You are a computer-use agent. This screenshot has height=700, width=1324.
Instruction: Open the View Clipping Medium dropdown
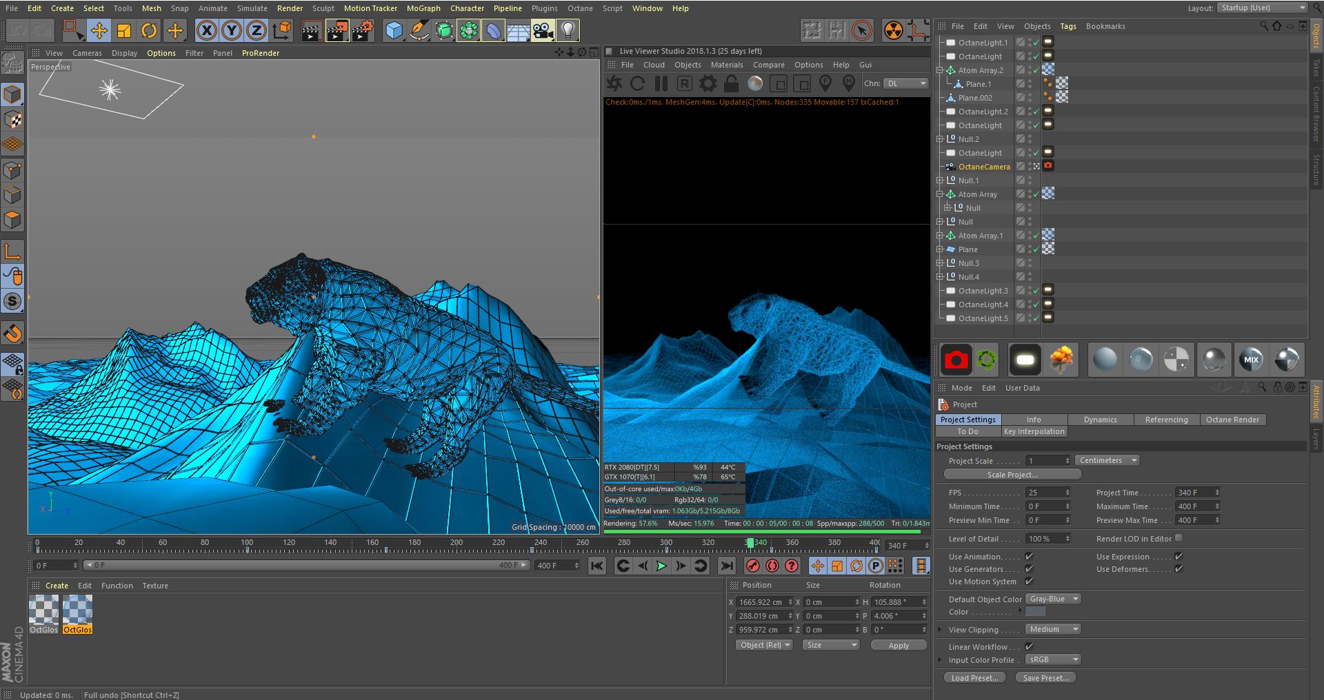pyautogui.click(x=1052, y=629)
